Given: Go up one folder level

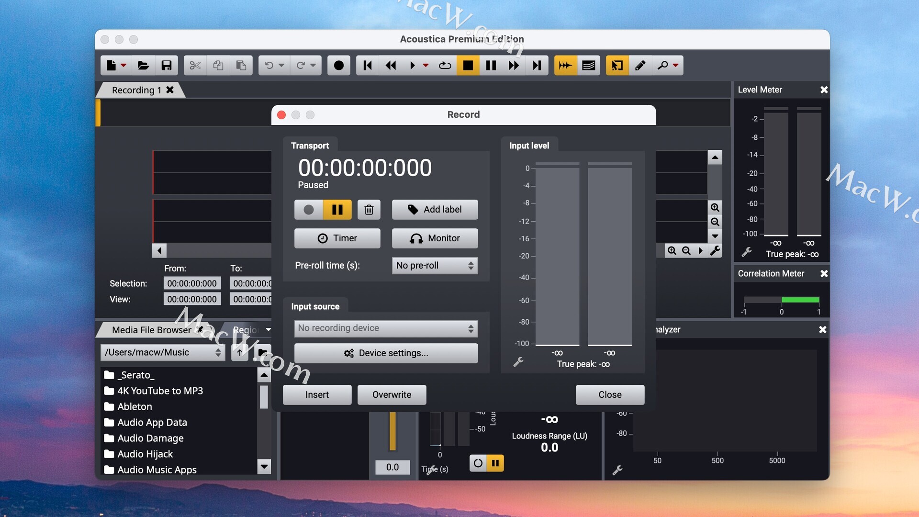Looking at the screenshot, I should point(240,353).
